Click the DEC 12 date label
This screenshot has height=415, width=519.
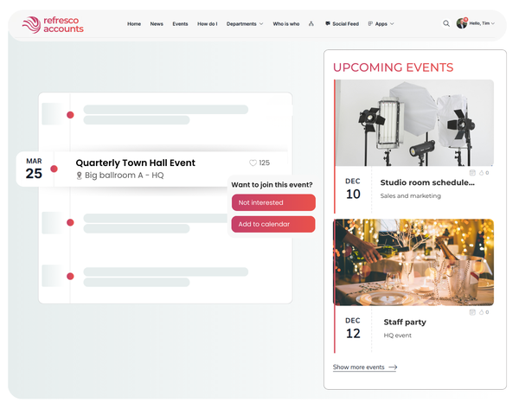pos(353,329)
